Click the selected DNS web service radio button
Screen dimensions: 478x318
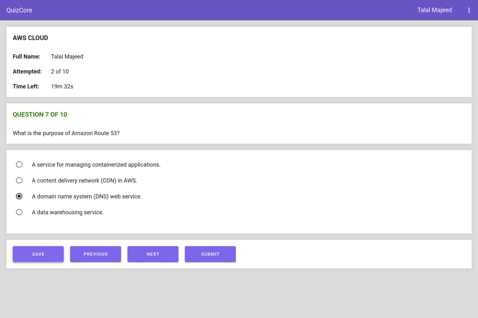[19, 196]
